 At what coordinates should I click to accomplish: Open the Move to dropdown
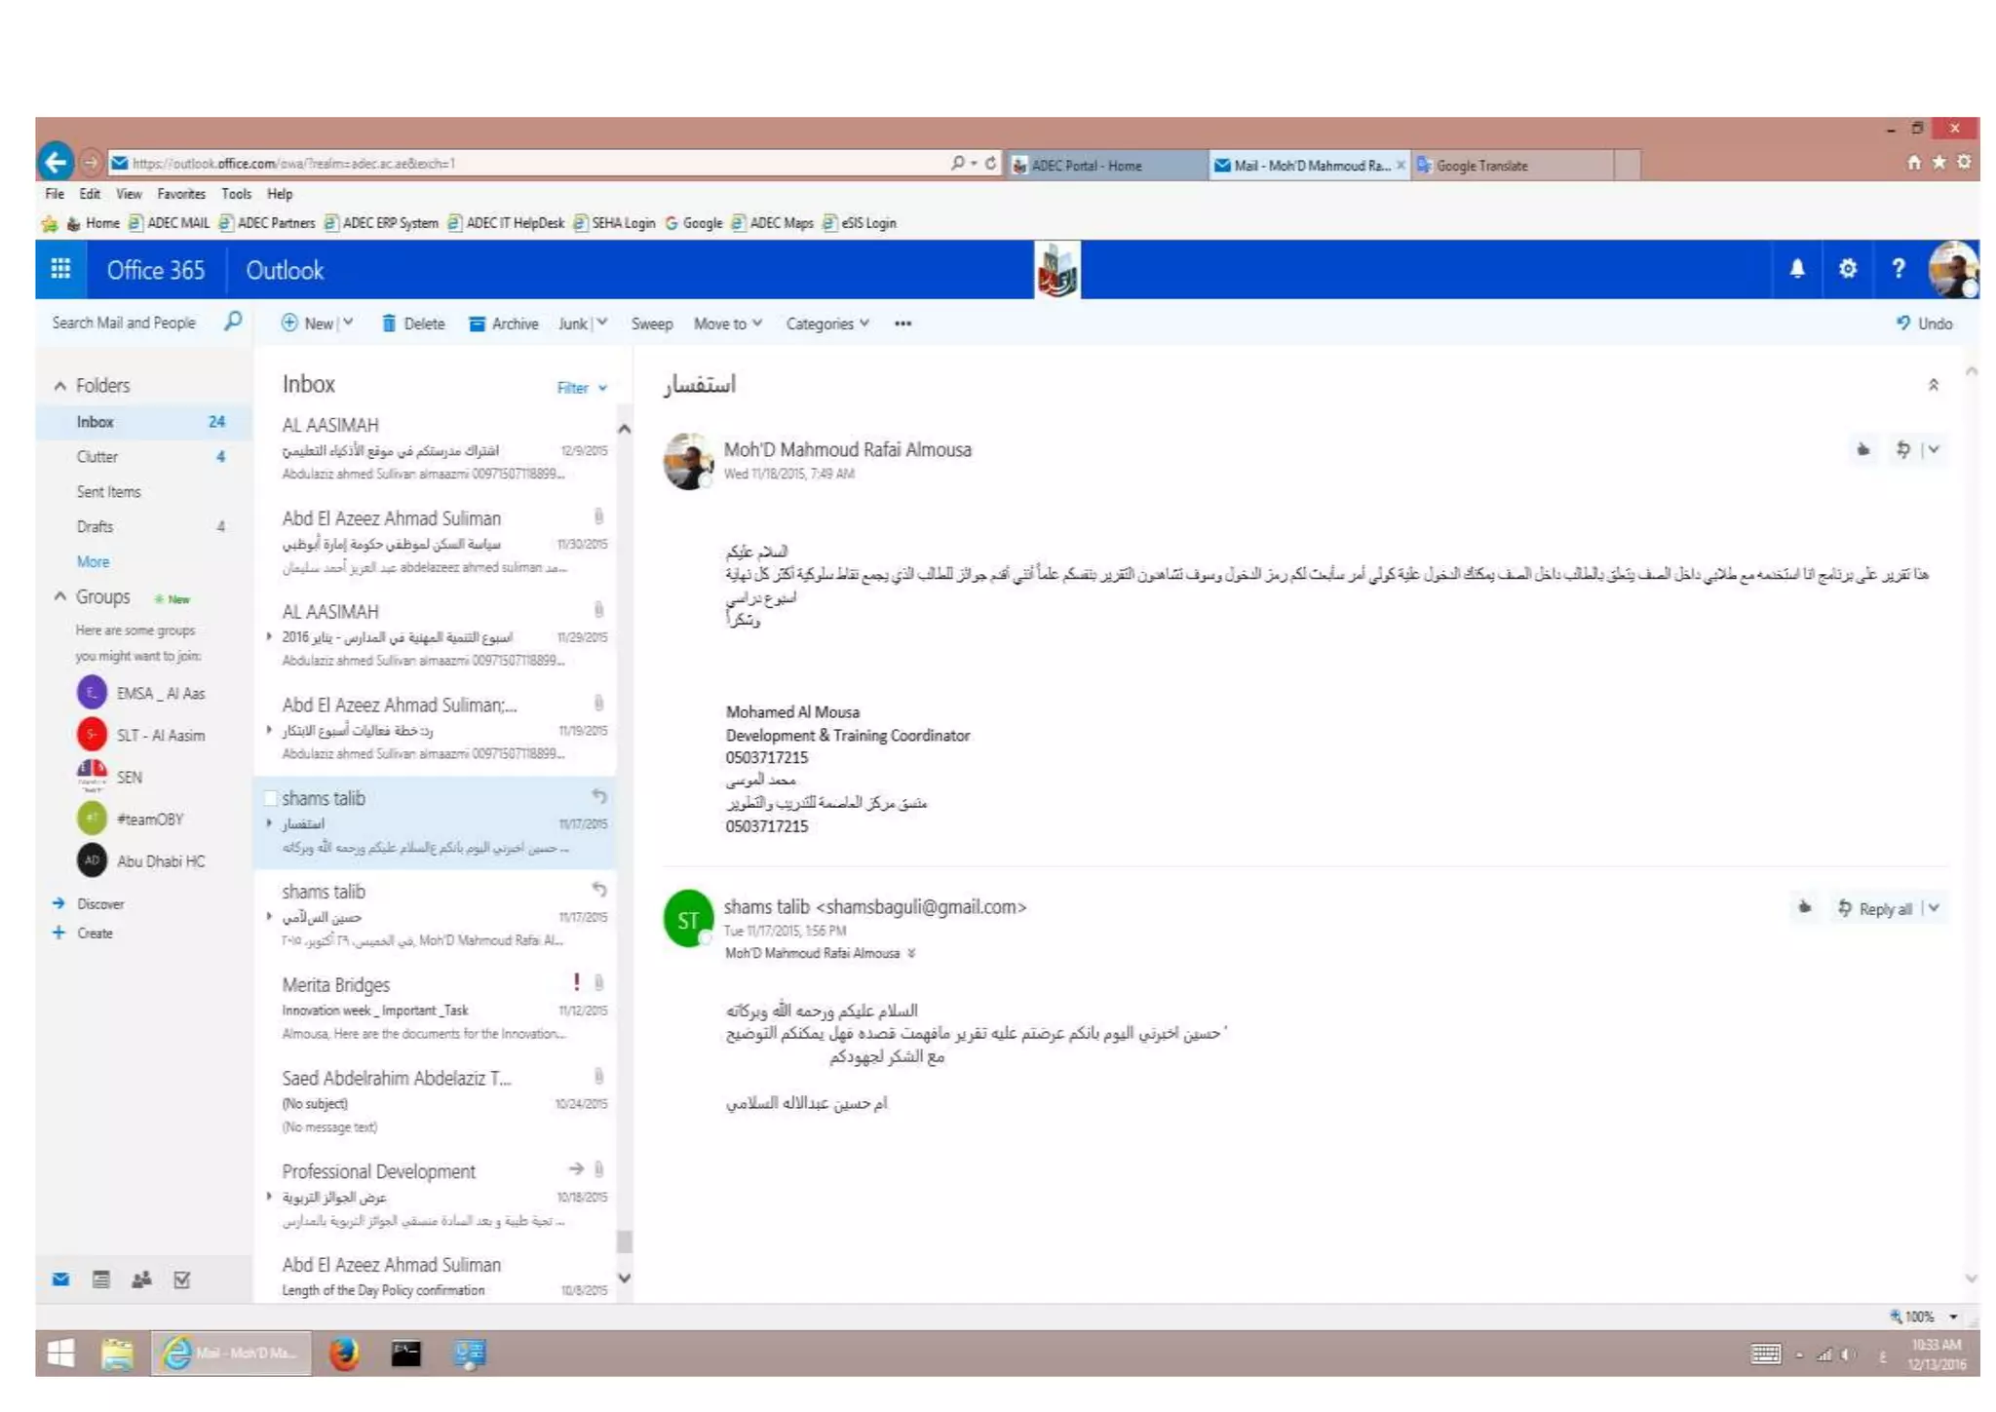click(727, 324)
